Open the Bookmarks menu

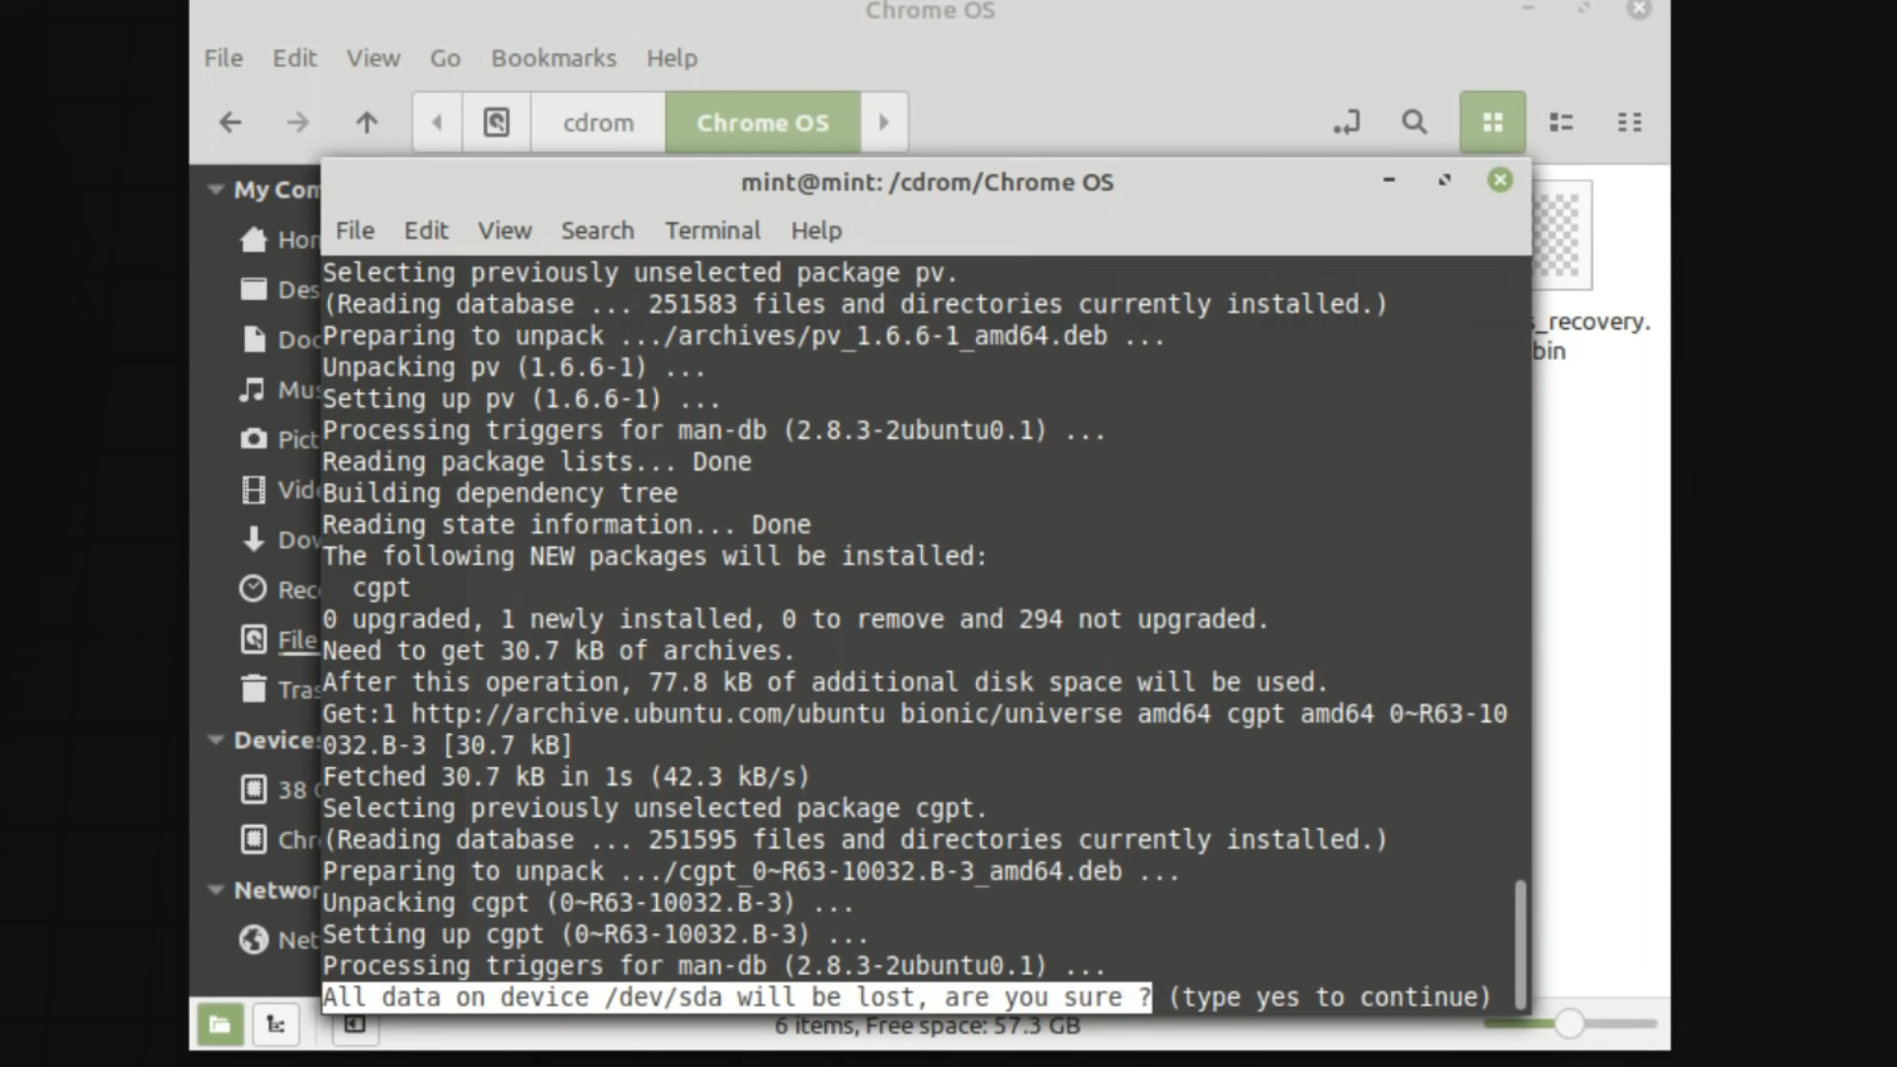[553, 58]
